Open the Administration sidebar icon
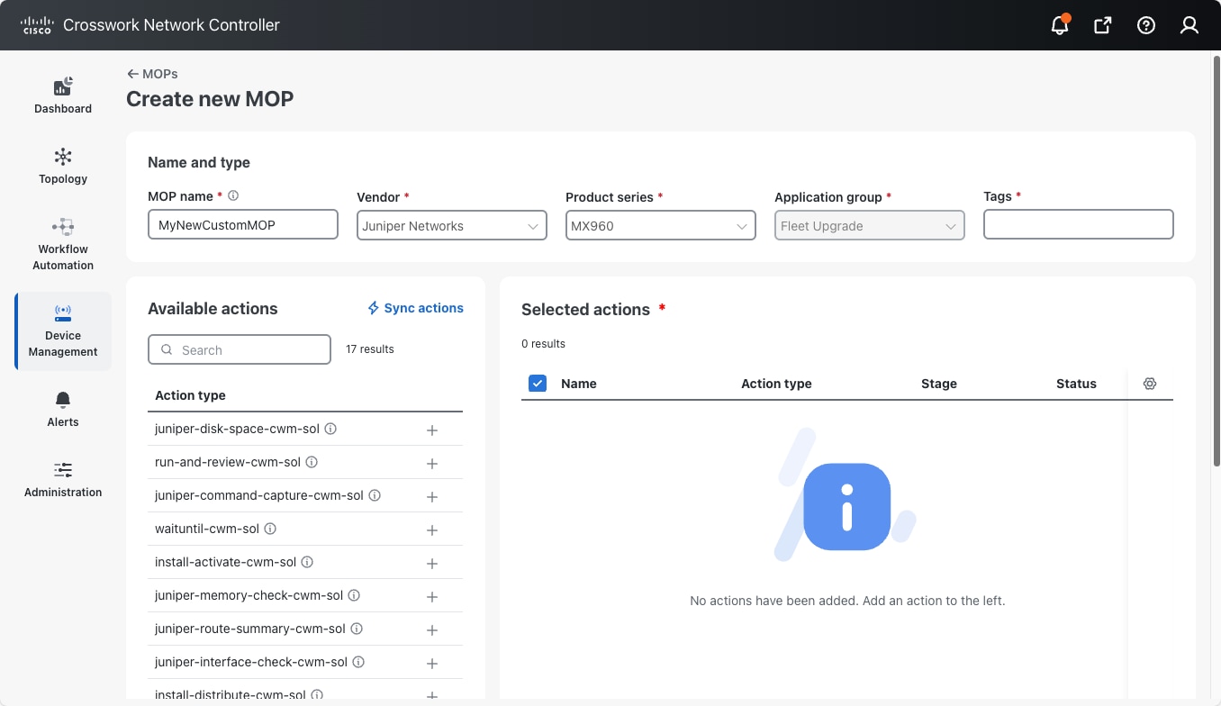The image size is (1221, 706). pos(62,469)
